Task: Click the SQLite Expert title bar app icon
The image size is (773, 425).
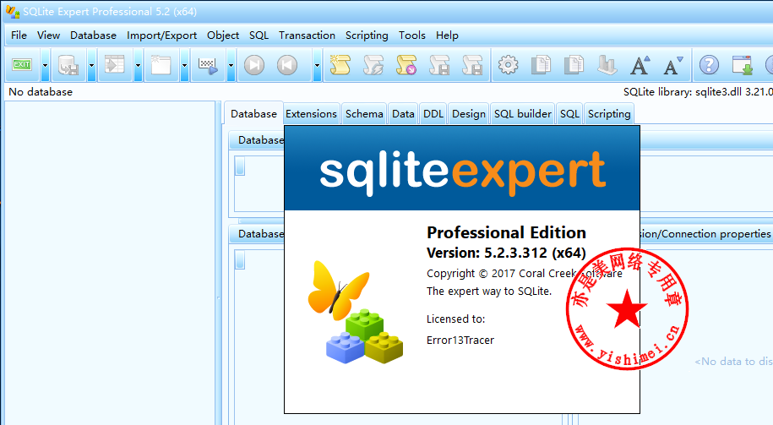Action: pyautogui.click(x=13, y=11)
